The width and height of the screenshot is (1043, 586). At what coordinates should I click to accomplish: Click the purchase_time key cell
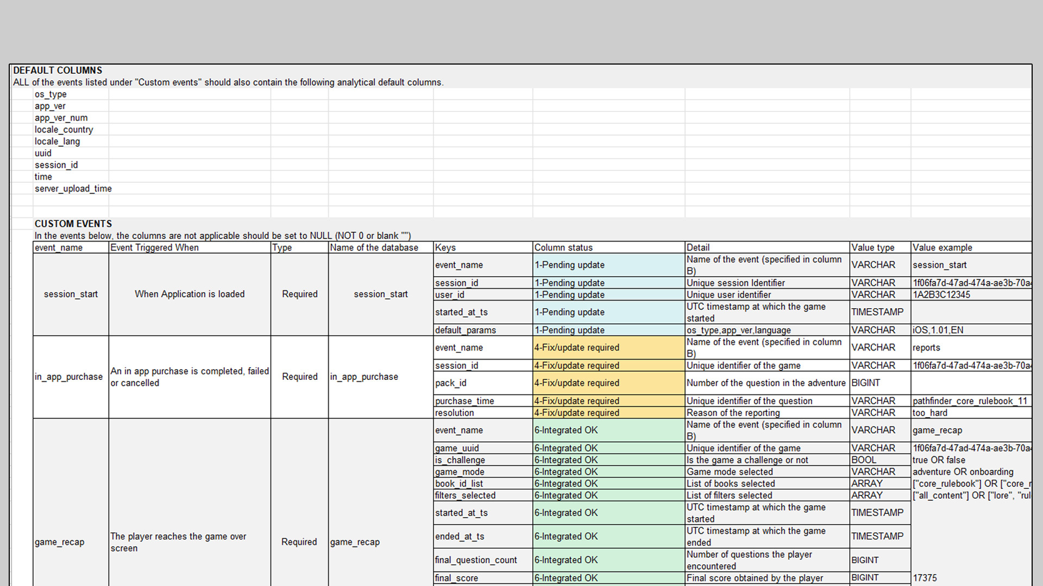coord(483,401)
